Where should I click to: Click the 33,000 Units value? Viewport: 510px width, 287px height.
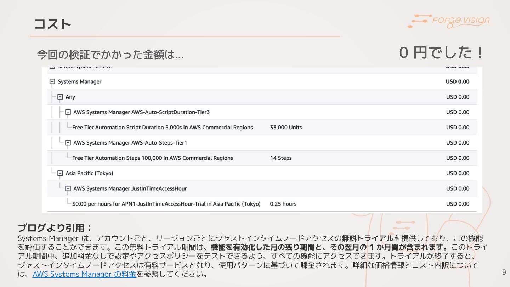286,127
